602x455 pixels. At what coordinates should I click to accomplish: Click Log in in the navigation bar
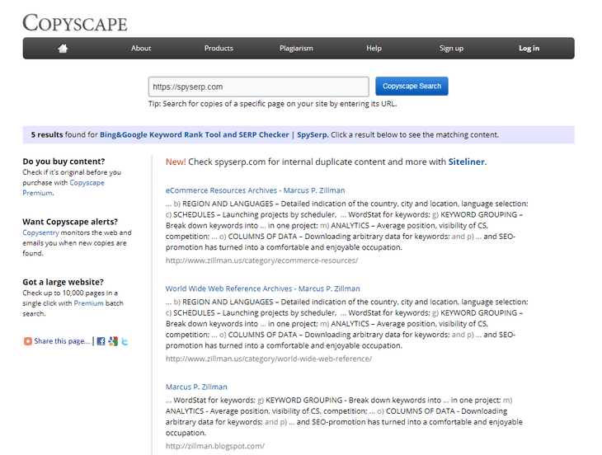[529, 49]
